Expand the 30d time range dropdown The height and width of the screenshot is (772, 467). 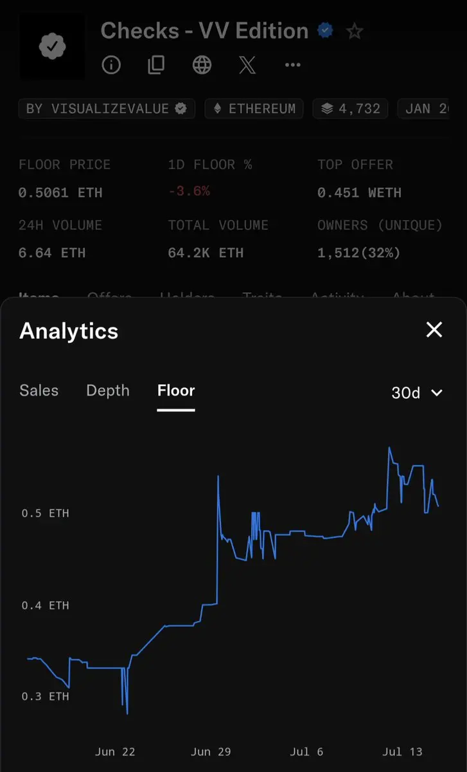pos(417,392)
